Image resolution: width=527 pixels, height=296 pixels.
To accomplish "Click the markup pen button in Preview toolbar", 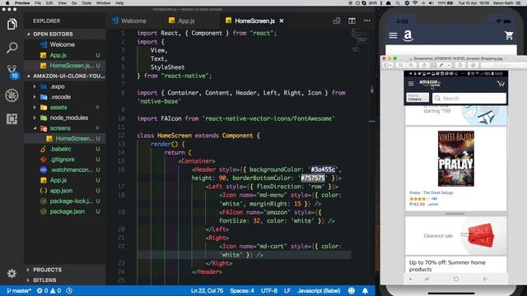I will (x=441, y=66).
